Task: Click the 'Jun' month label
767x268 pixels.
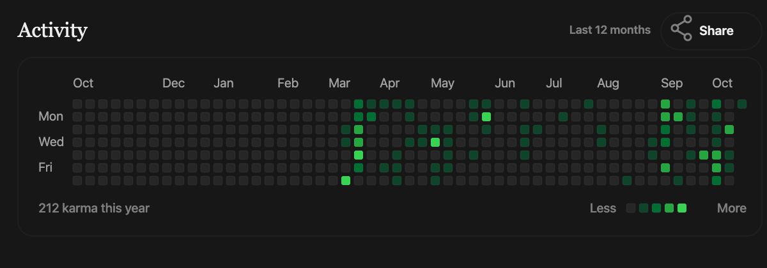Action: [x=505, y=83]
